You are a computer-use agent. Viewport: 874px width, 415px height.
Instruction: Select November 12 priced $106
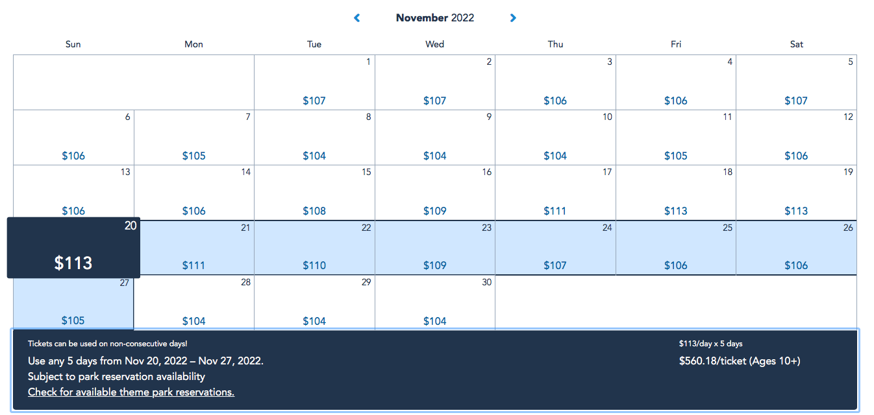click(x=797, y=137)
